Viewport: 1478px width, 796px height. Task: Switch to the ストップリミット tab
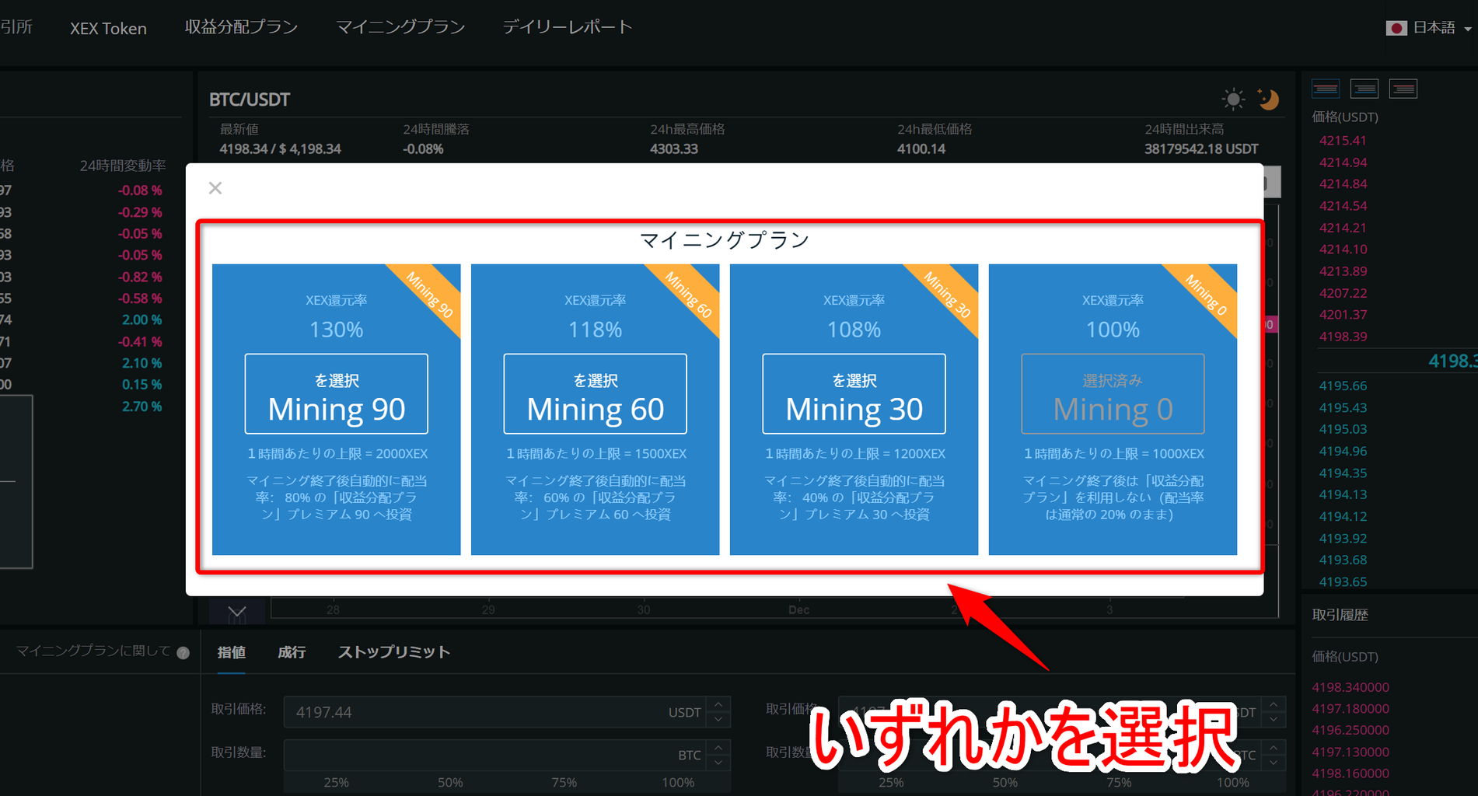pyautogui.click(x=394, y=652)
